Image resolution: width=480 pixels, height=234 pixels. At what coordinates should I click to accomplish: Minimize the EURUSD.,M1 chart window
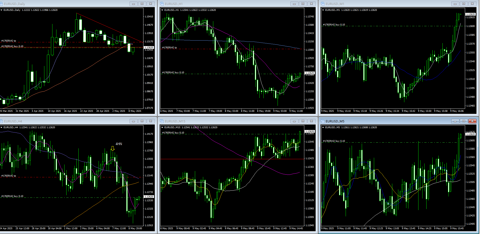click(455, 4)
